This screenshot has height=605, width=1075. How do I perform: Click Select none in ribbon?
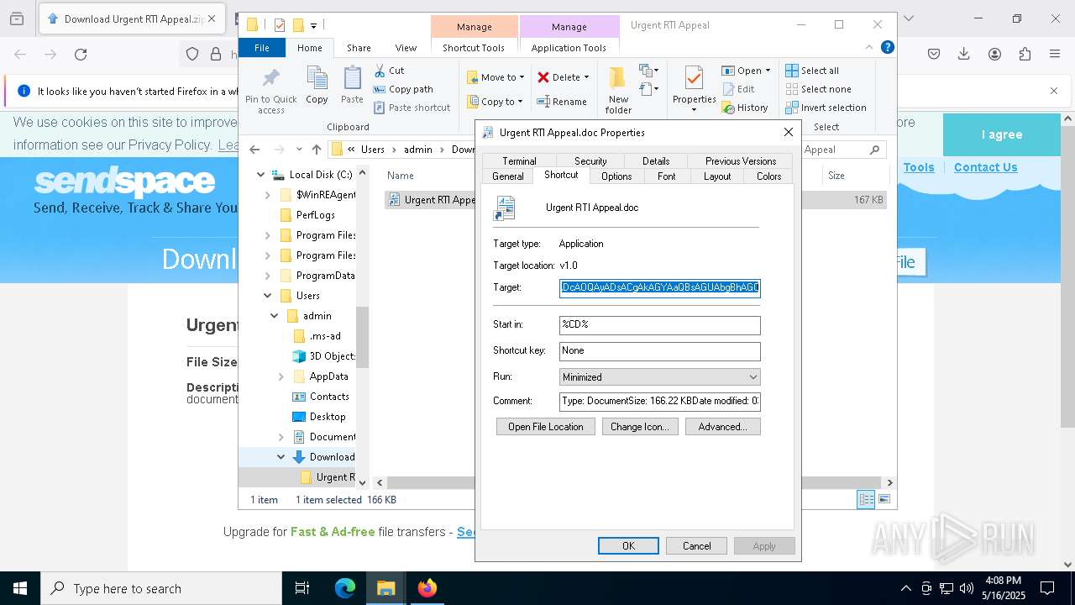tap(819, 89)
